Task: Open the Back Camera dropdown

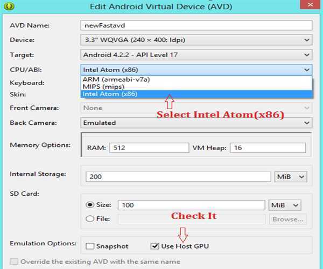Action: click(x=196, y=123)
